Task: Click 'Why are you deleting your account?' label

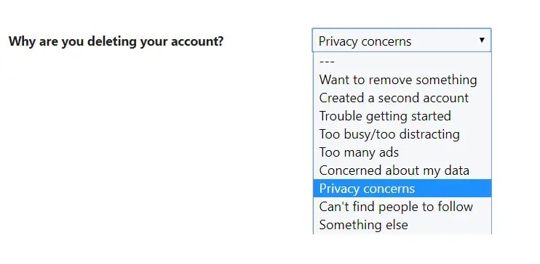Action: (116, 41)
